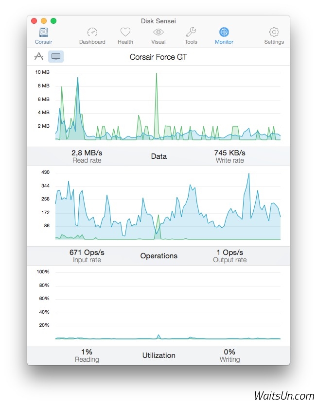Click the Utilization section label
Viewport: 317px width, 404px height.
click(x=159, y=355)
